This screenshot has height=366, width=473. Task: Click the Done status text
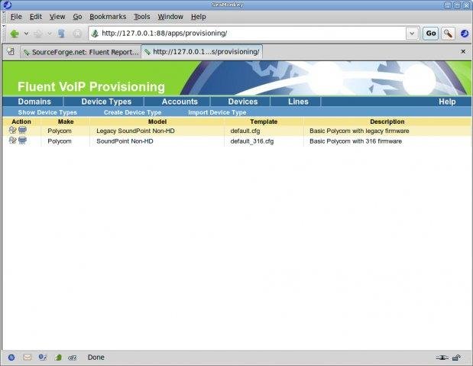pos(96,358)
